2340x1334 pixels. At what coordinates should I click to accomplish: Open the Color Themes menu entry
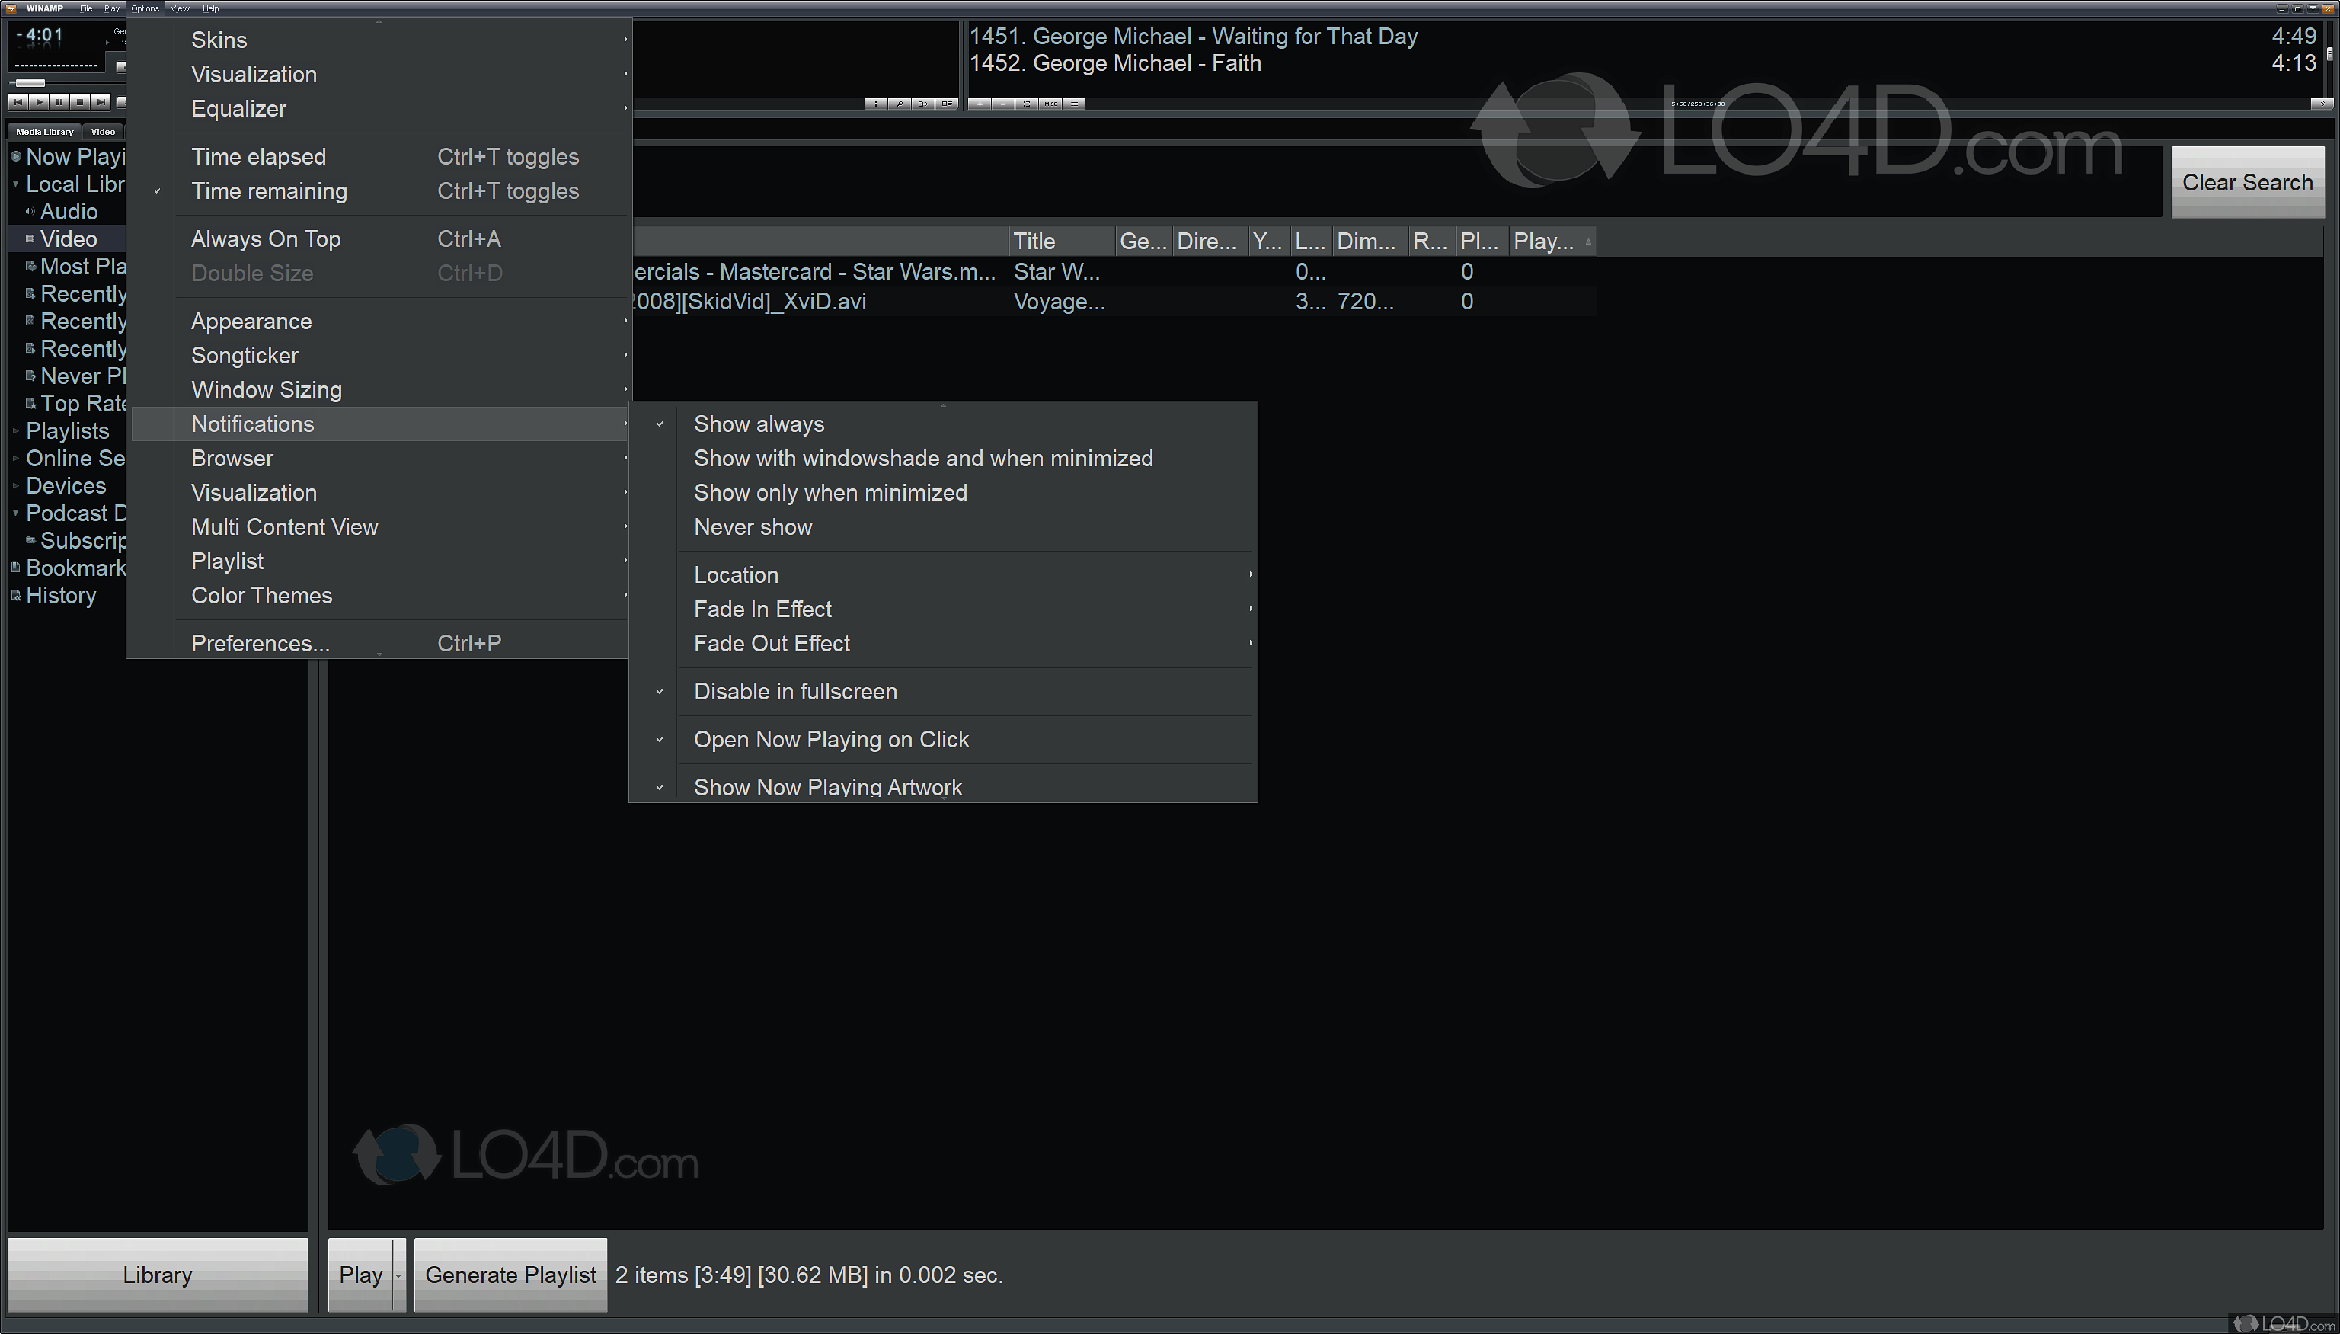(x=380, y=596)
